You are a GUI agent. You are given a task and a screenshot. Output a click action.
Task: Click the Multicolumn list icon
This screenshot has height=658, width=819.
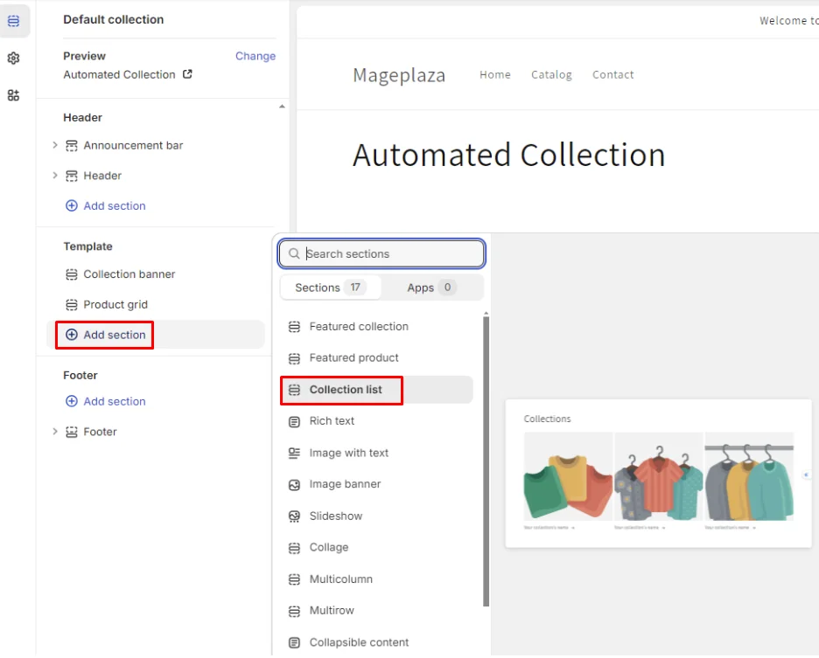pos(295,579)
